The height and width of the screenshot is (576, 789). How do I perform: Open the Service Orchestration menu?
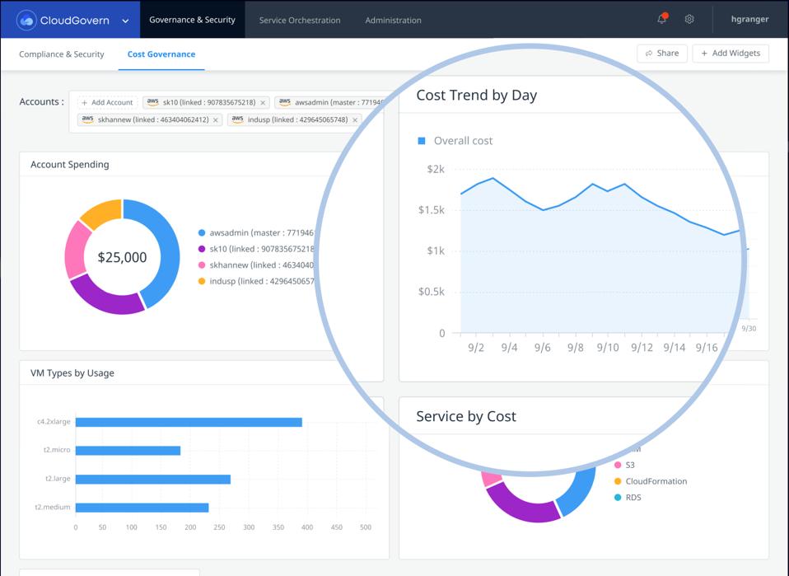tap(299, 20)
